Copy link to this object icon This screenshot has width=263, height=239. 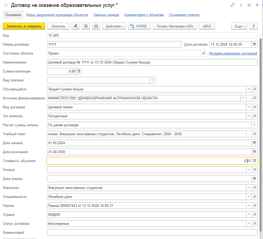pyautogui.click(x=232, y=5)
